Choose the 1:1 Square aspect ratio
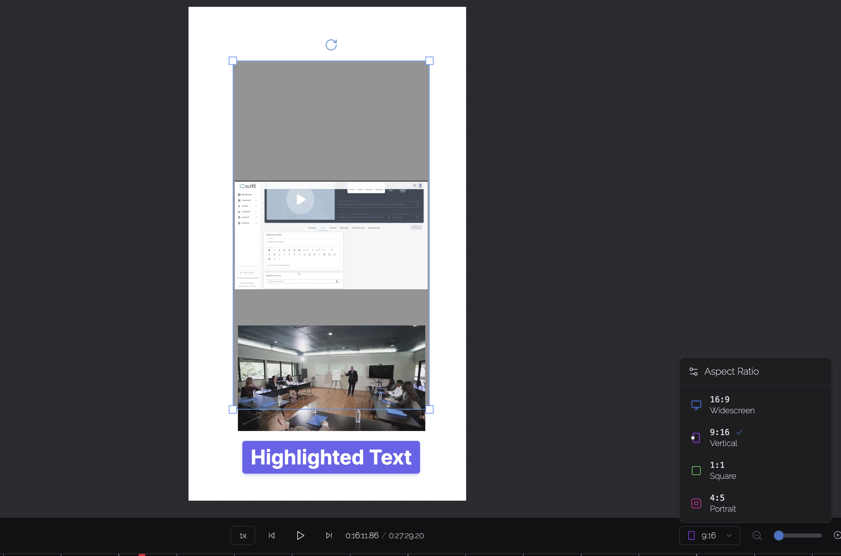This screenshot has height=556, width=841. click(x=723, y=470)
